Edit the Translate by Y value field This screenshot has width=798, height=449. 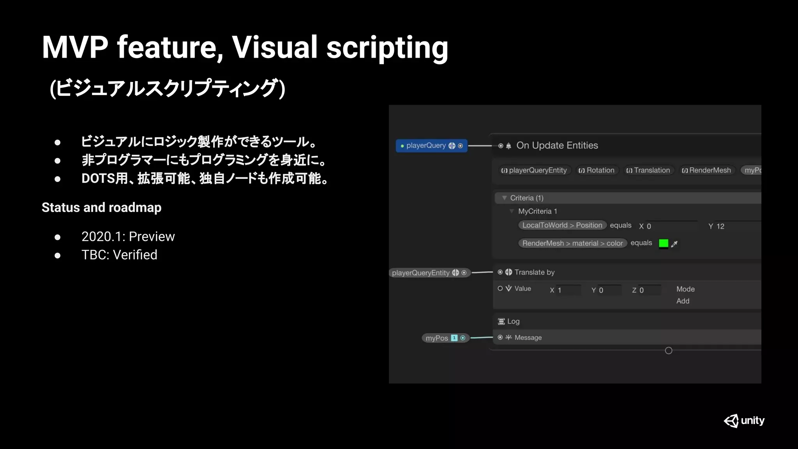[x=610, y=290]
